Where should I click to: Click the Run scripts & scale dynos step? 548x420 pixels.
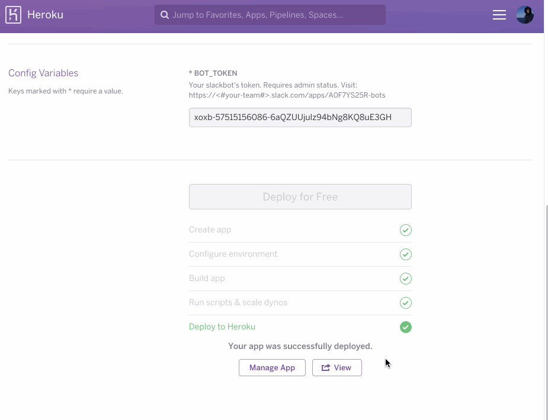click(300, 302)
